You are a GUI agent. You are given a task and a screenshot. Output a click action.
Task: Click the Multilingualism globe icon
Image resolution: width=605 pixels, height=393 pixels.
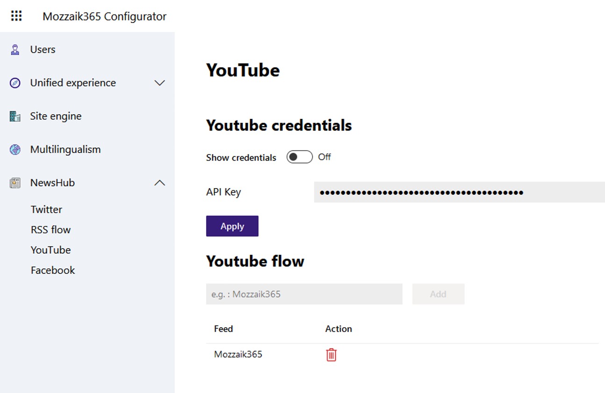(15, 150)
